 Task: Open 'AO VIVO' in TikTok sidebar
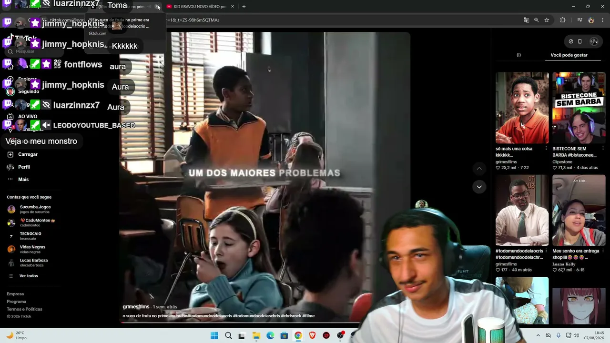[22, 117]
